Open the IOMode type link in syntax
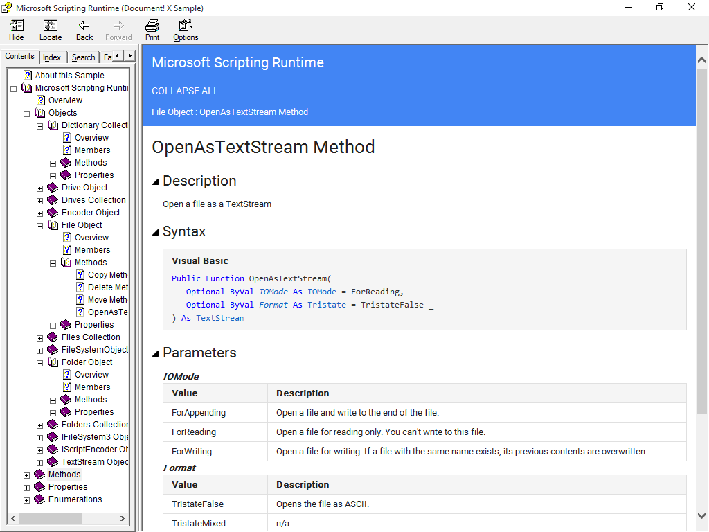709x532 pixels. (x=322, y=292)
